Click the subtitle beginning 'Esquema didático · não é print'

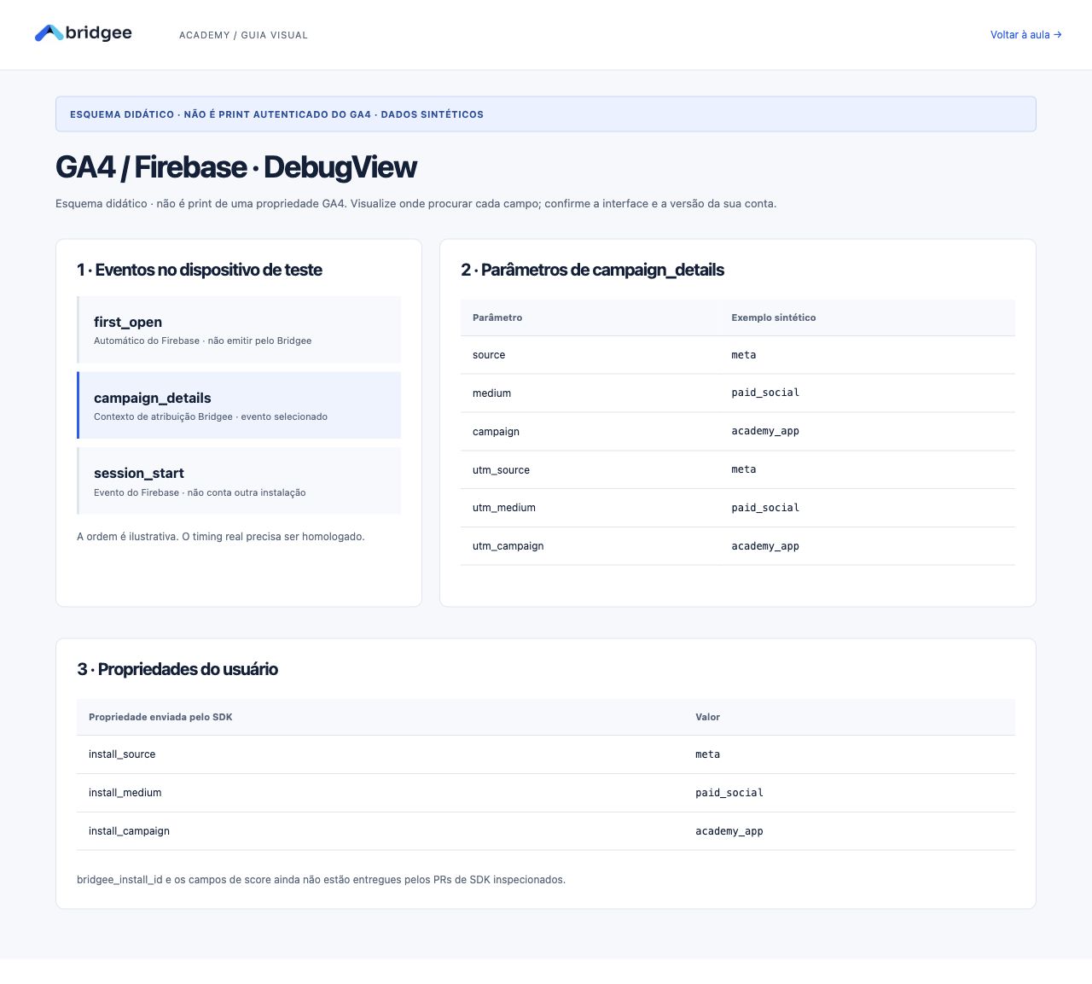pyautogui.click(x=415, y=204)
